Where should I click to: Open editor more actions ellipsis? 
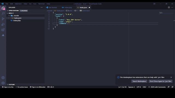(x=172, y=7)
